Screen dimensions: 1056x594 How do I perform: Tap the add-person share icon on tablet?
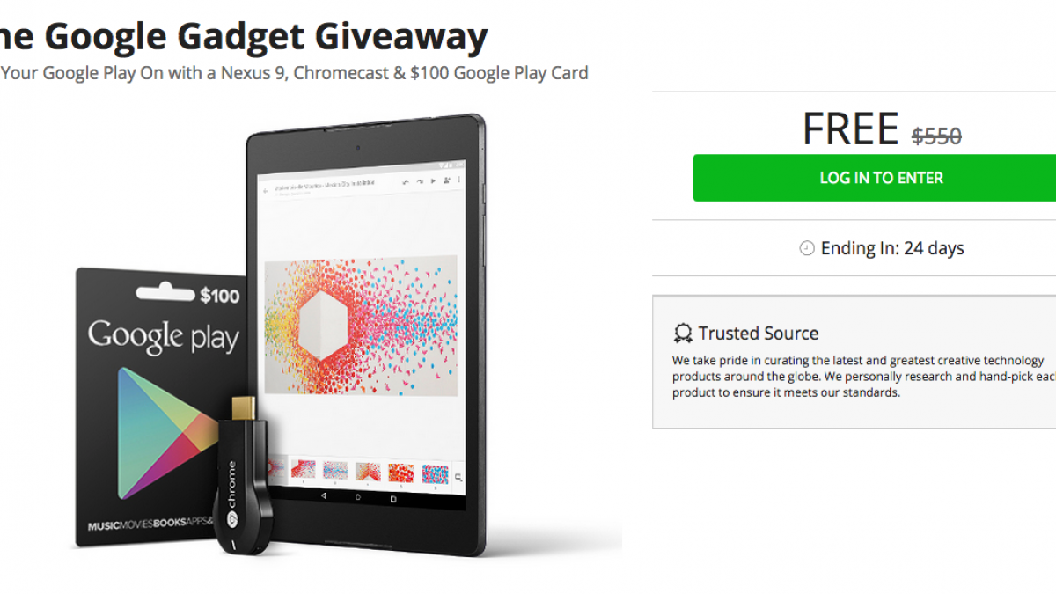(446, 180)
